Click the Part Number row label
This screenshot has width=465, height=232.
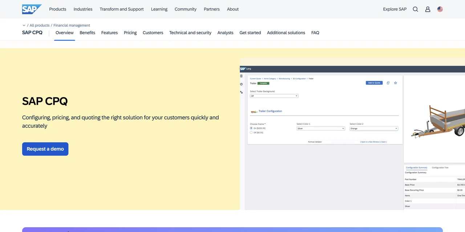[411, 179]
